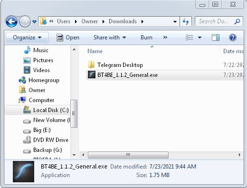This screenshot has height=188, width=247.
Task: Click the navigation pane vertical scrollbar thumb
Action: pos(74,113)
